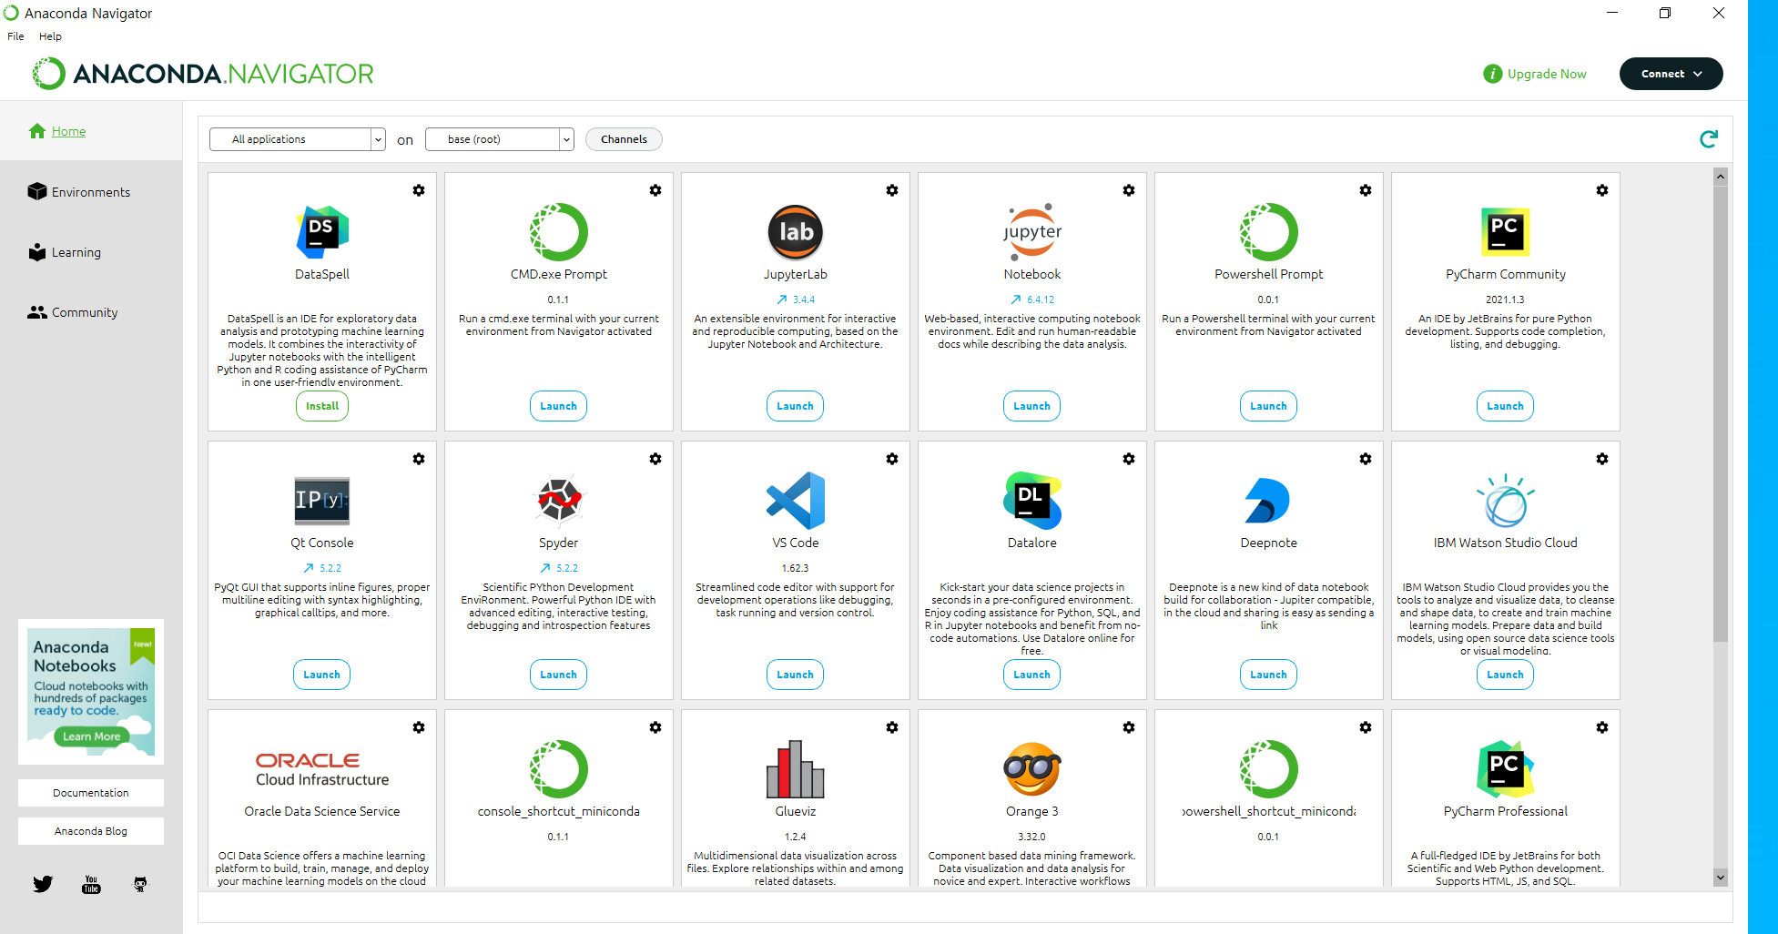Open the JupyterLab gear options

click(892, 190)
